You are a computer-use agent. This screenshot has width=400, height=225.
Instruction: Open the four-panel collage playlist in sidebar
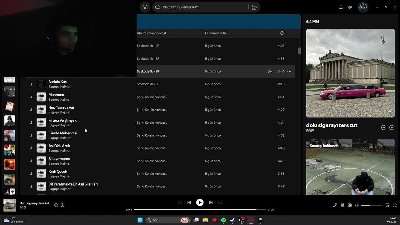10,150
